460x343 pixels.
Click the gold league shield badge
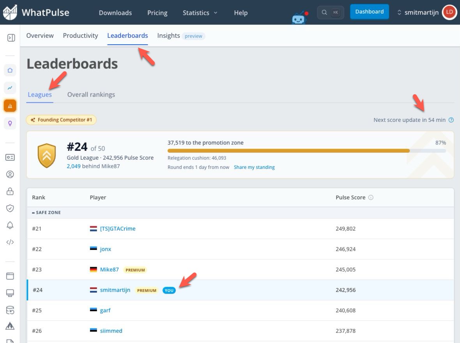[47, 155]
